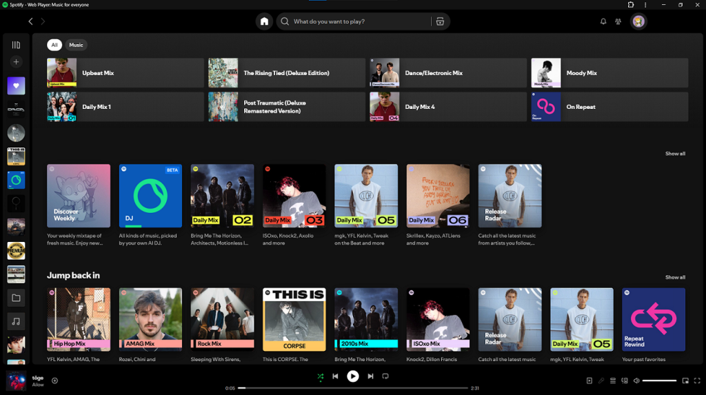Select the All filter chip
The image size is (706, 395).
pos(54,45)
